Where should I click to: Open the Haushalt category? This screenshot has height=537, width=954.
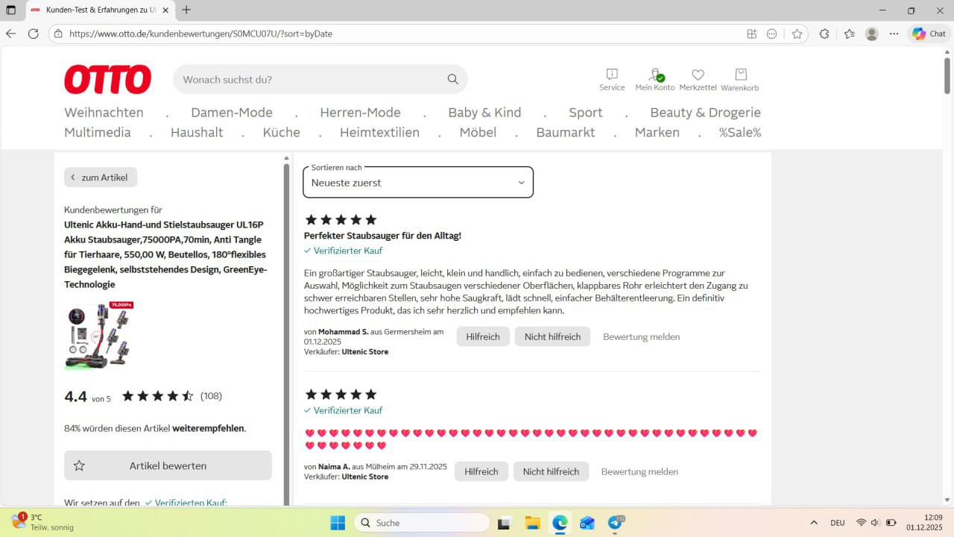tap(197, 133)
